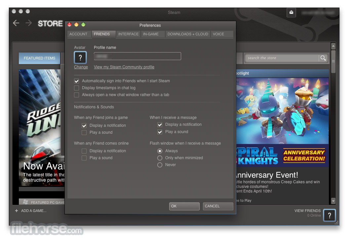Toggle Display a notification for friend joins game

tap(84, 125)
